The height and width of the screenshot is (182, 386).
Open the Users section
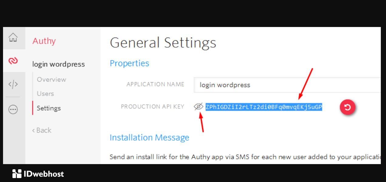point(45,93)
